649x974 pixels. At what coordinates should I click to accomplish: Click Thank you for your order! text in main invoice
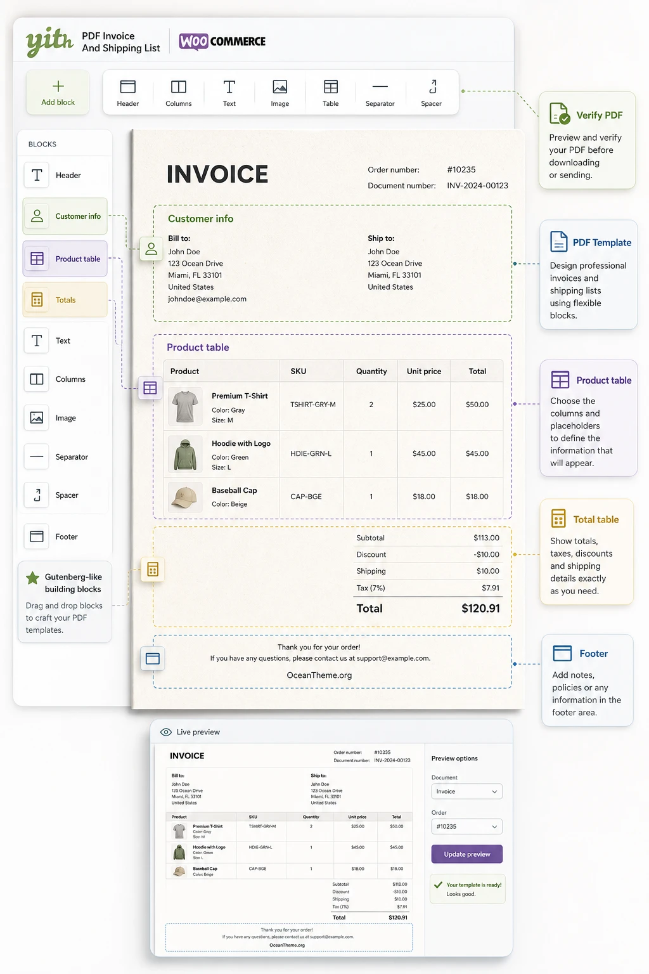(319, 647)
